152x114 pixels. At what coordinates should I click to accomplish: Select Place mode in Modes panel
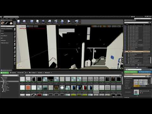pos(3,23)
